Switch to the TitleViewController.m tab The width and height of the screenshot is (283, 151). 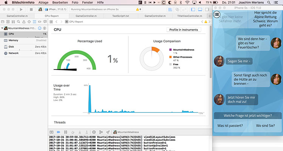pyautogui.click(x=189, y=16)
